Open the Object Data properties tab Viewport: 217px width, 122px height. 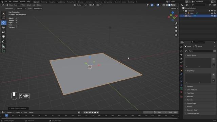181,88
